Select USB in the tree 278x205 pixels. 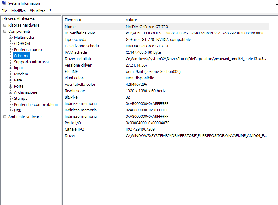[17, 111]
